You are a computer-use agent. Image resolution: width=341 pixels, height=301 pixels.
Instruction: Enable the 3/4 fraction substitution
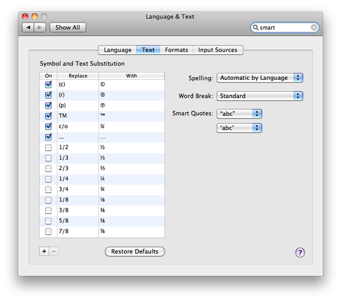[48, 189]
